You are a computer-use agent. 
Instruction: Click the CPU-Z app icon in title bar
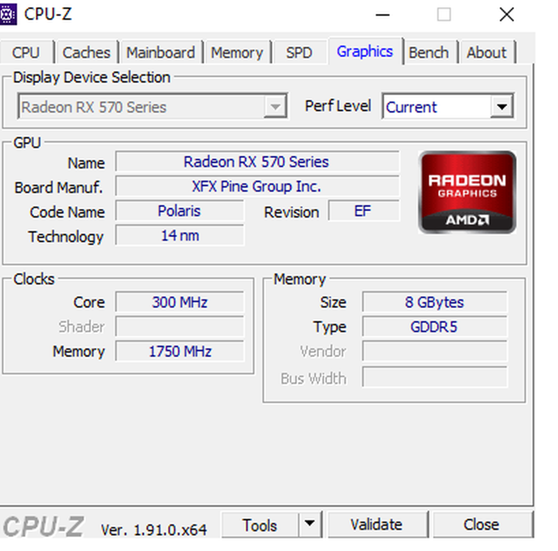(8, 14)
